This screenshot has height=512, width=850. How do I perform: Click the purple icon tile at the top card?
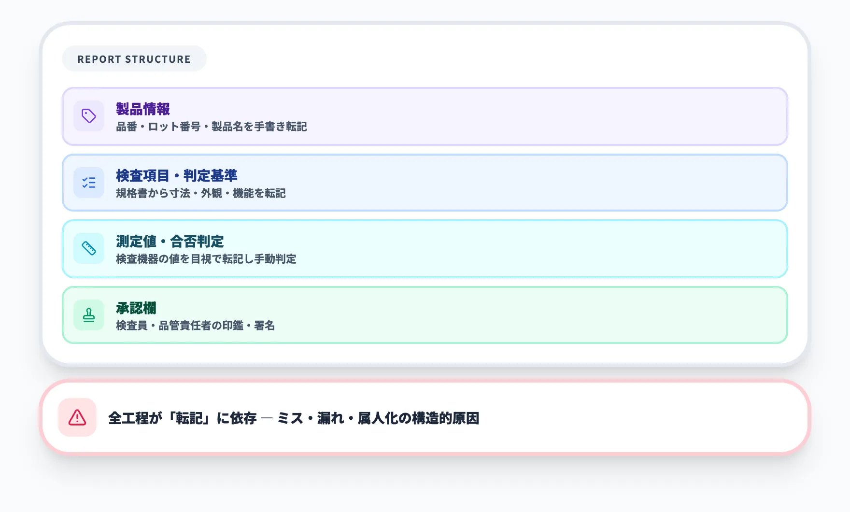89,116
